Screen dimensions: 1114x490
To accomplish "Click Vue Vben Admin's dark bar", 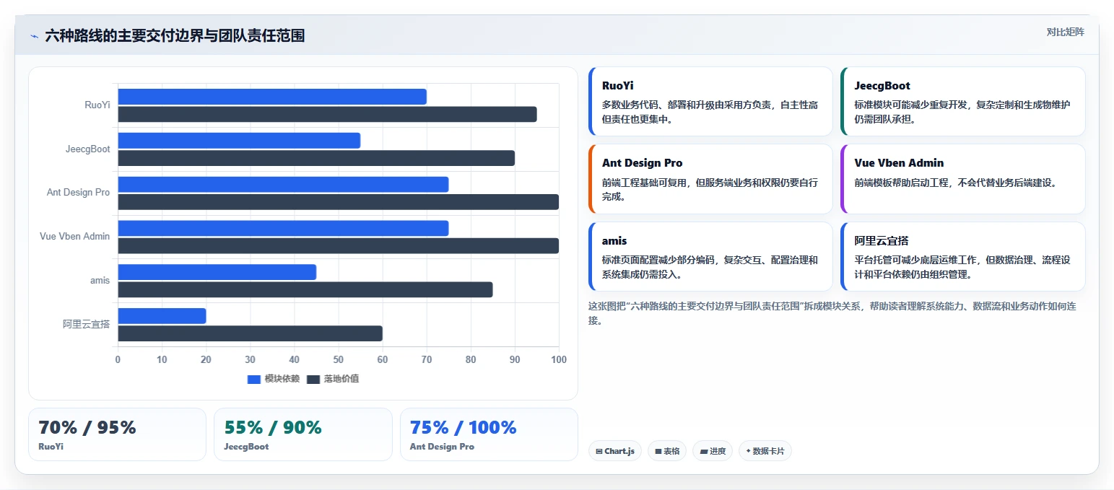I will 339,246.
